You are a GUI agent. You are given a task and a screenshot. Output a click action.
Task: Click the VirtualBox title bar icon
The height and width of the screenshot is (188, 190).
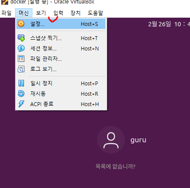(x=5, y=2)
